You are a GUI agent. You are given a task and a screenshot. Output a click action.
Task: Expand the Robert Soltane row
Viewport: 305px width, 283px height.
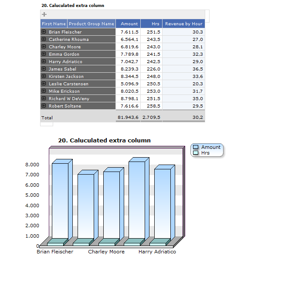tap(44, 106)
